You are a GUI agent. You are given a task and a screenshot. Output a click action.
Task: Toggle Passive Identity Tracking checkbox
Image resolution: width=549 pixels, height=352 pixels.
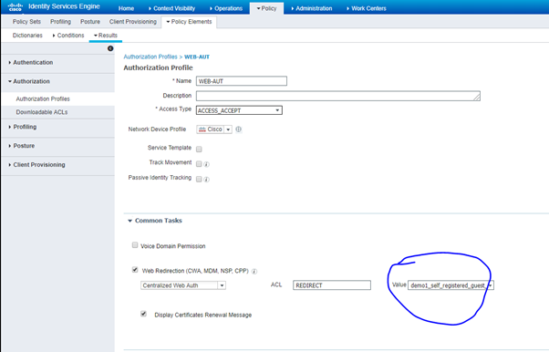click(199, 180)
